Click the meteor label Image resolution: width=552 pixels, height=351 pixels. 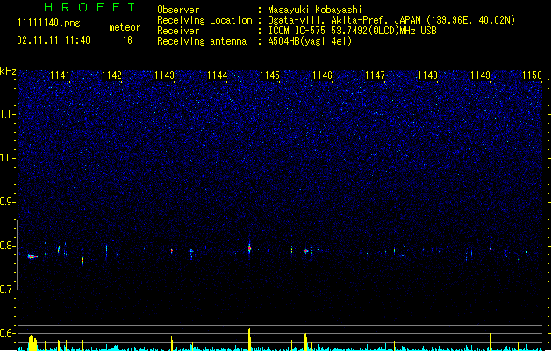pos(125,27)
